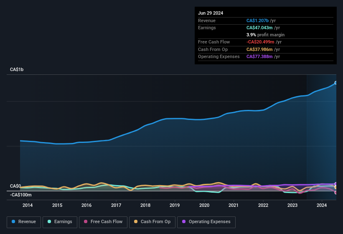The height and width of the screenshot is (234, 343).
Task: Click the Operating Expenses endpoint marker
Action: [336, 184]
